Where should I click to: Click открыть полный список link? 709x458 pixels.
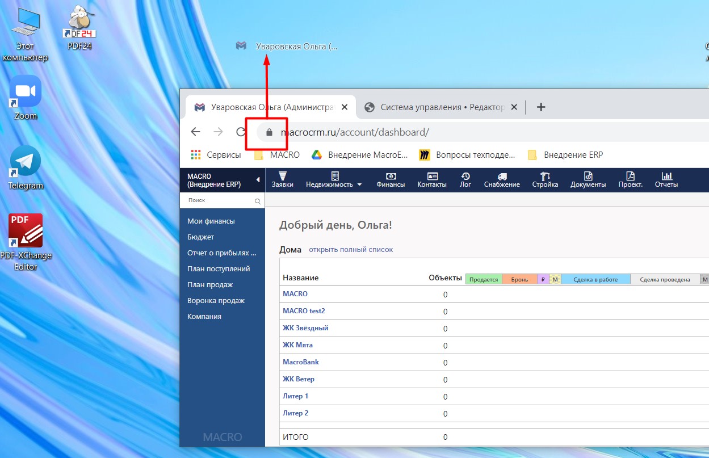(x=350, y=250)
